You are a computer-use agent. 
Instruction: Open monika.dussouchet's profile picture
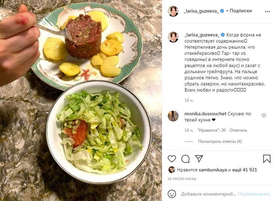pos(173,116)
